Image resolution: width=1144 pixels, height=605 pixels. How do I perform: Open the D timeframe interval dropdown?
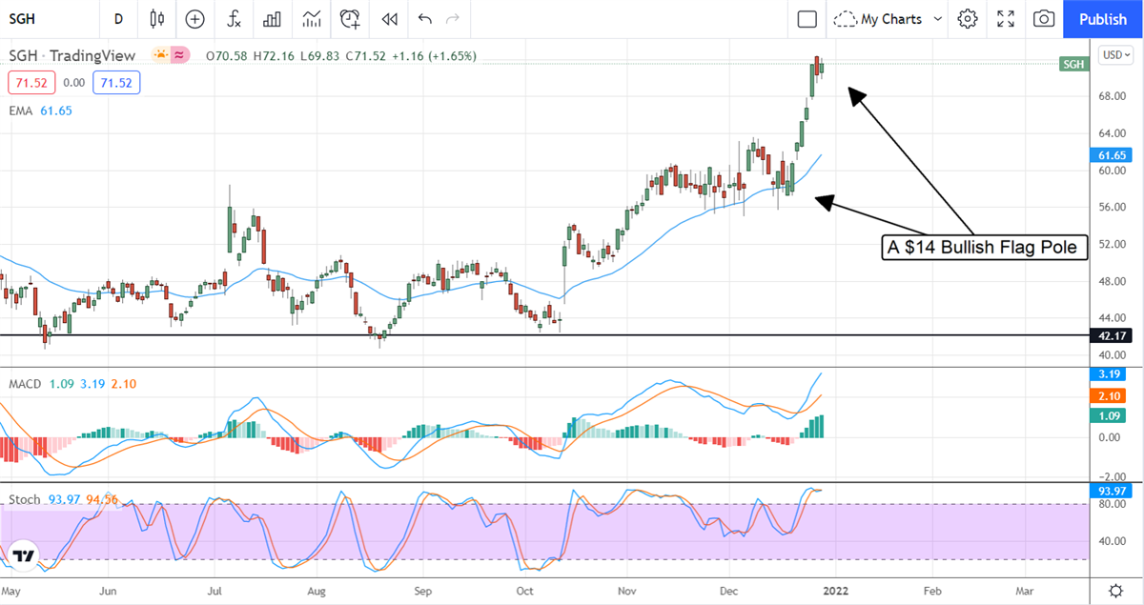coord(118,19)
